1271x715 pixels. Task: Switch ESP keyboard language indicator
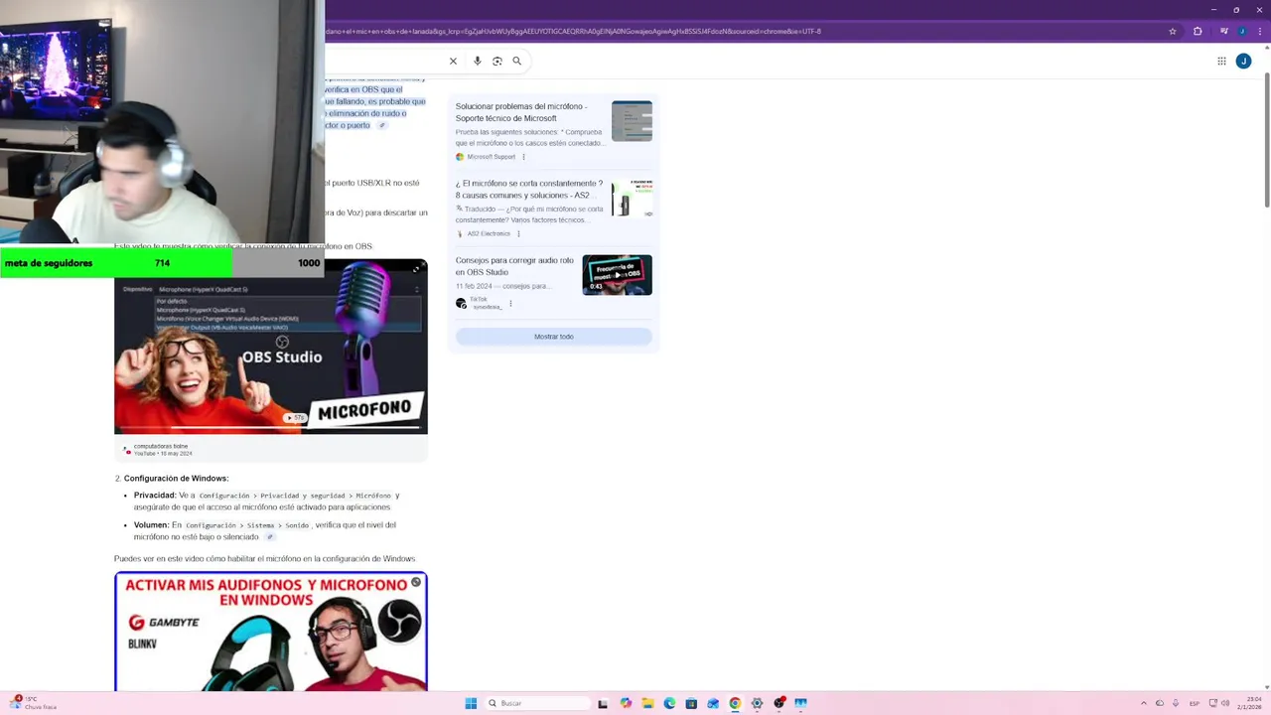[1195, 703]
